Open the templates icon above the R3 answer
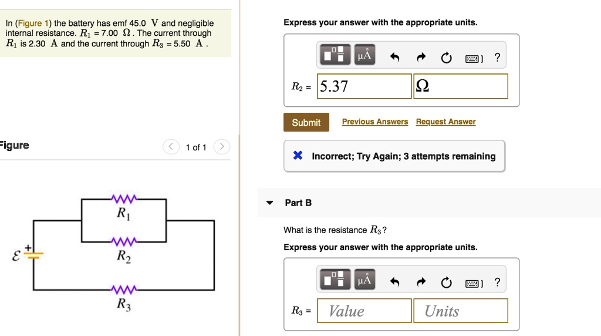Screen dimensions: 601x336 pos(335,281)
